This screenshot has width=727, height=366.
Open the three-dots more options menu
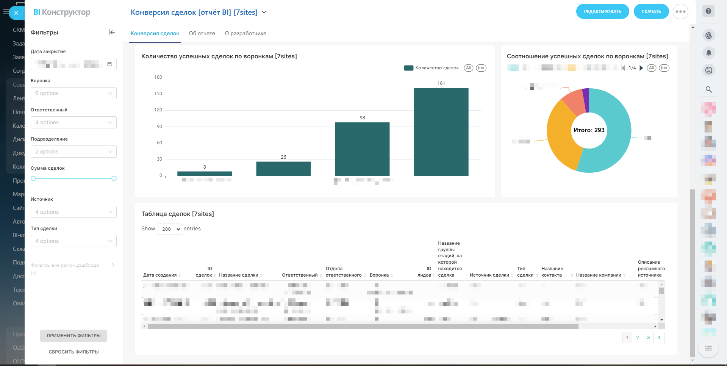[x=680, y=12]
